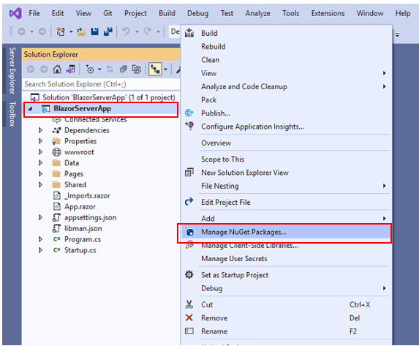Viewport: 419px width, 346px height.
Task: Click the Search Solution Explorer field
Action: click(101, 84)
